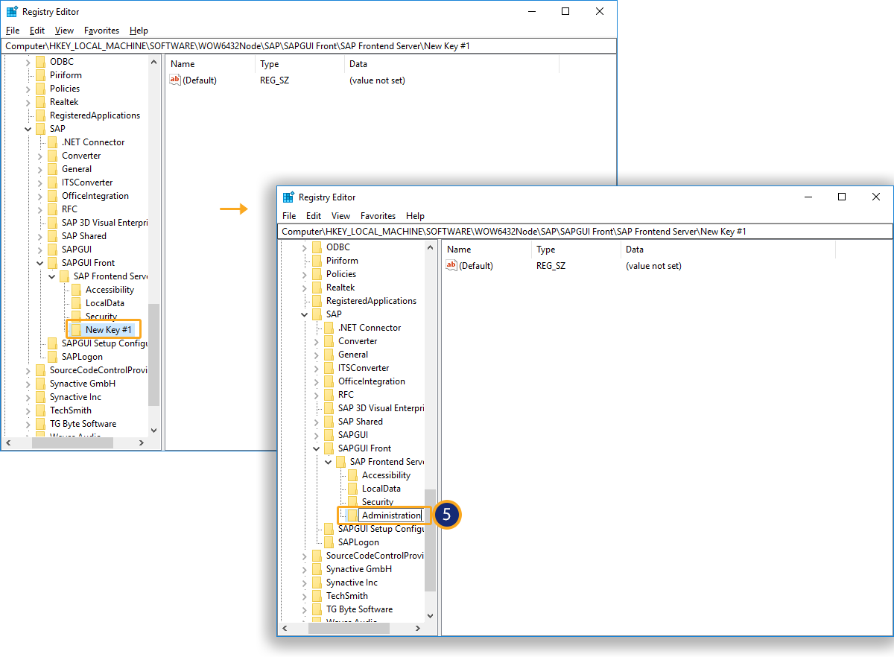
Task: Click the New Key #1 folder icon
Action: pos(75,330)
